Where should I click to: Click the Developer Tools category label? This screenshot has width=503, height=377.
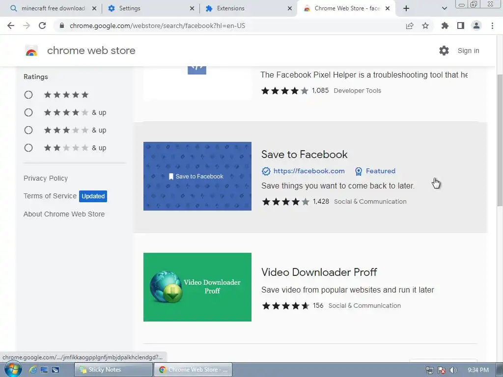click(x=358, y=91)
